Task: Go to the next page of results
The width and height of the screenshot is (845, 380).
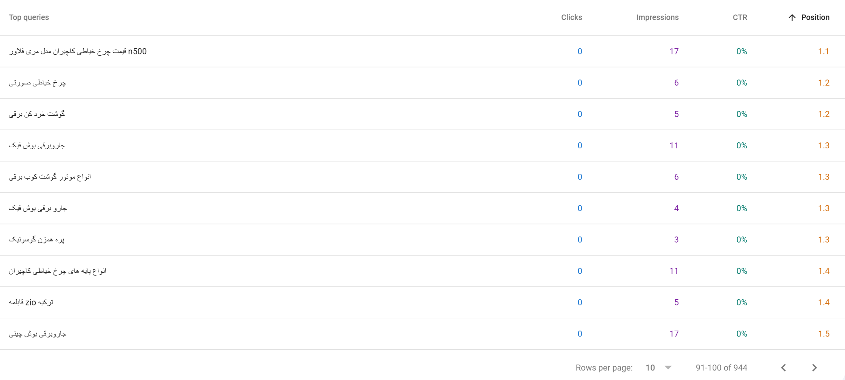Action: (x=814, y=367)
